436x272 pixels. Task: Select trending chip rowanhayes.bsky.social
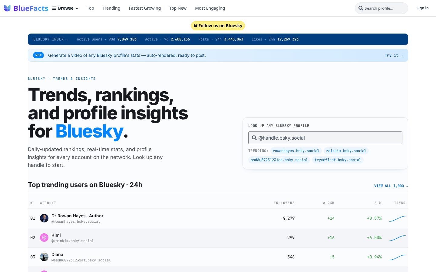[296, 151]
